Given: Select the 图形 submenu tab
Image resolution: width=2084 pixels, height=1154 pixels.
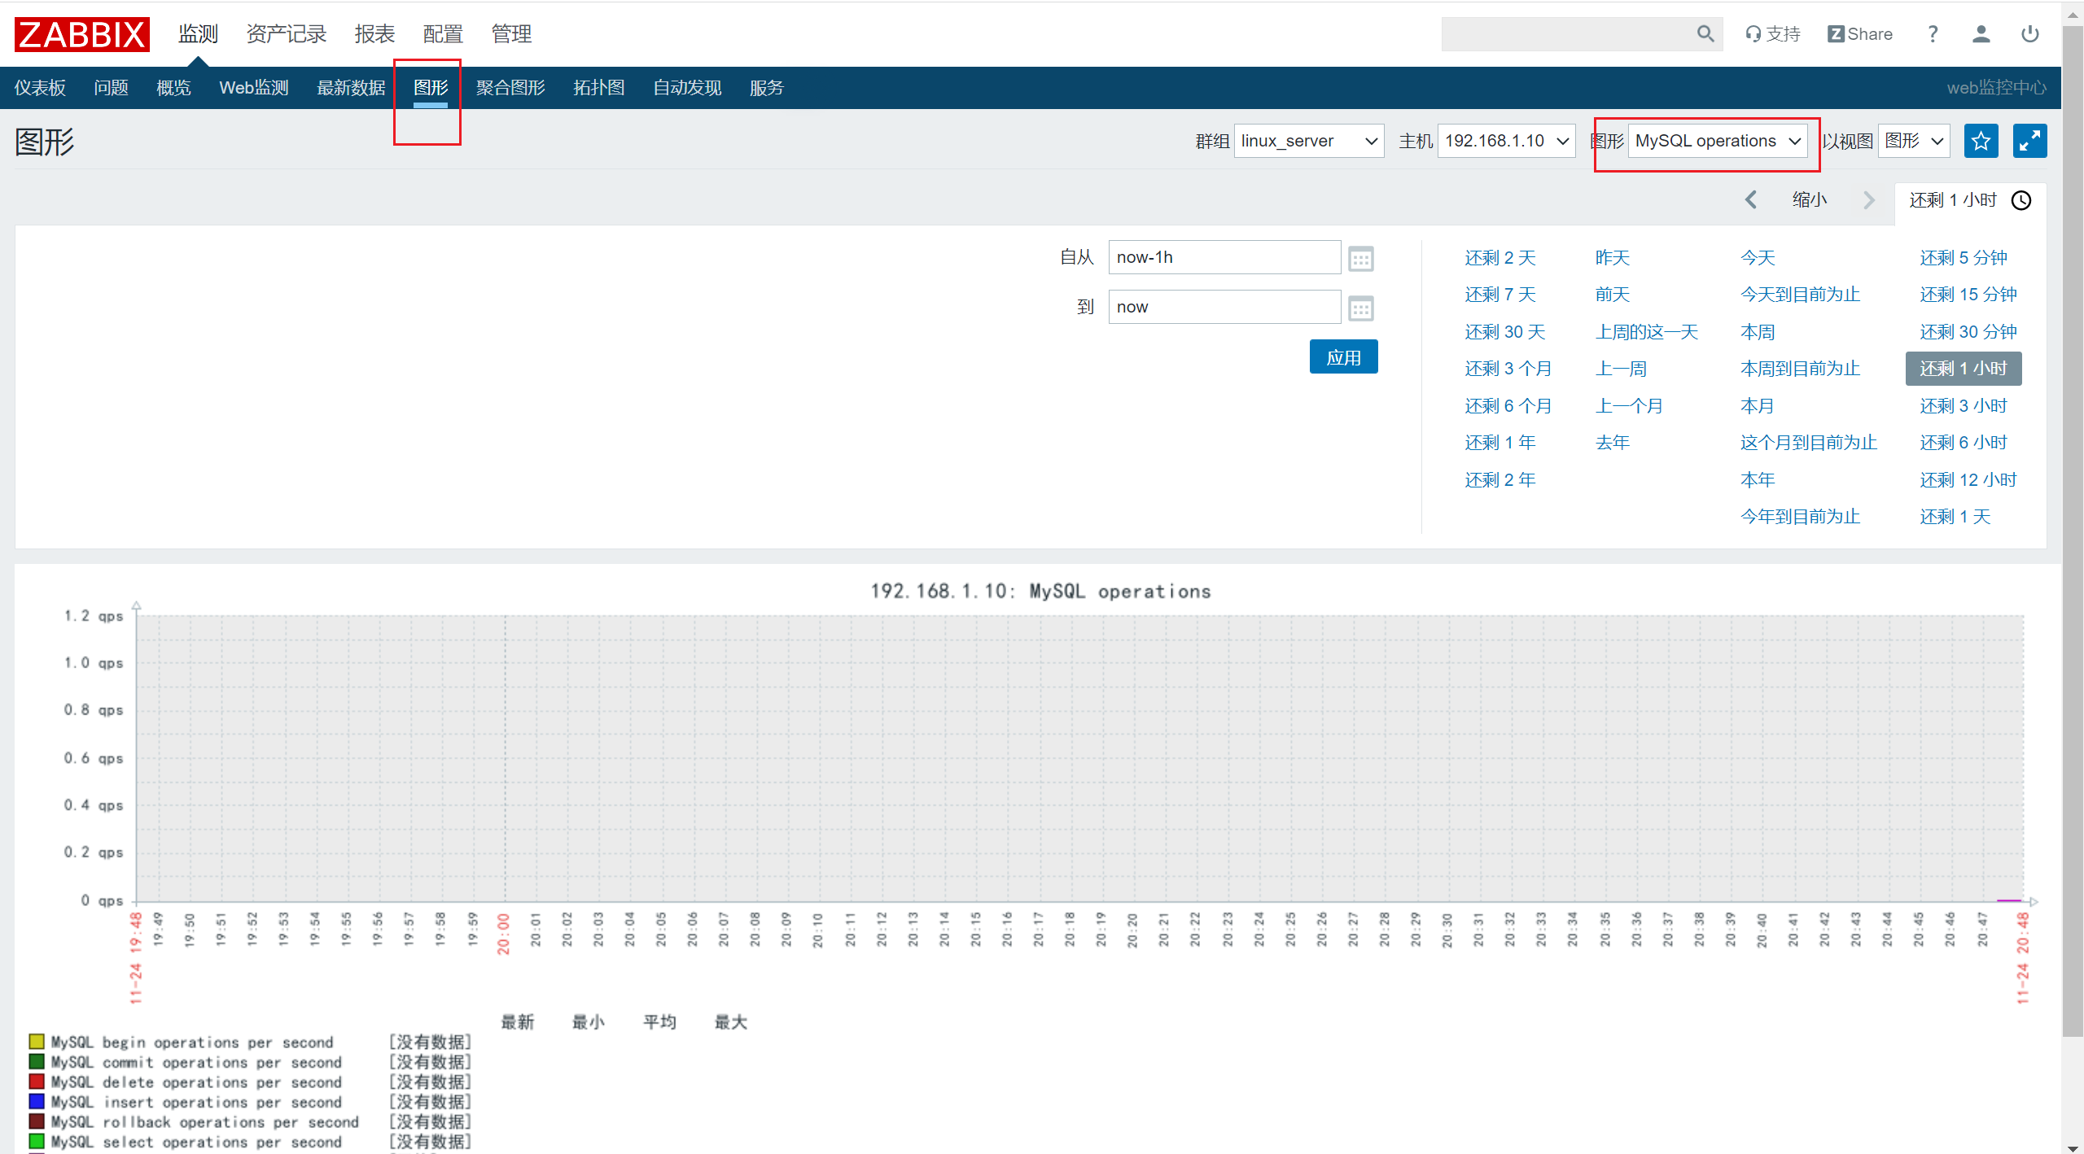Looking at the screenshot, I should click(431, 88).
